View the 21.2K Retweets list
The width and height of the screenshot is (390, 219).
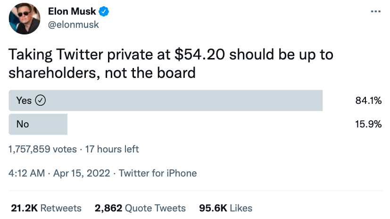coord(46,208)
